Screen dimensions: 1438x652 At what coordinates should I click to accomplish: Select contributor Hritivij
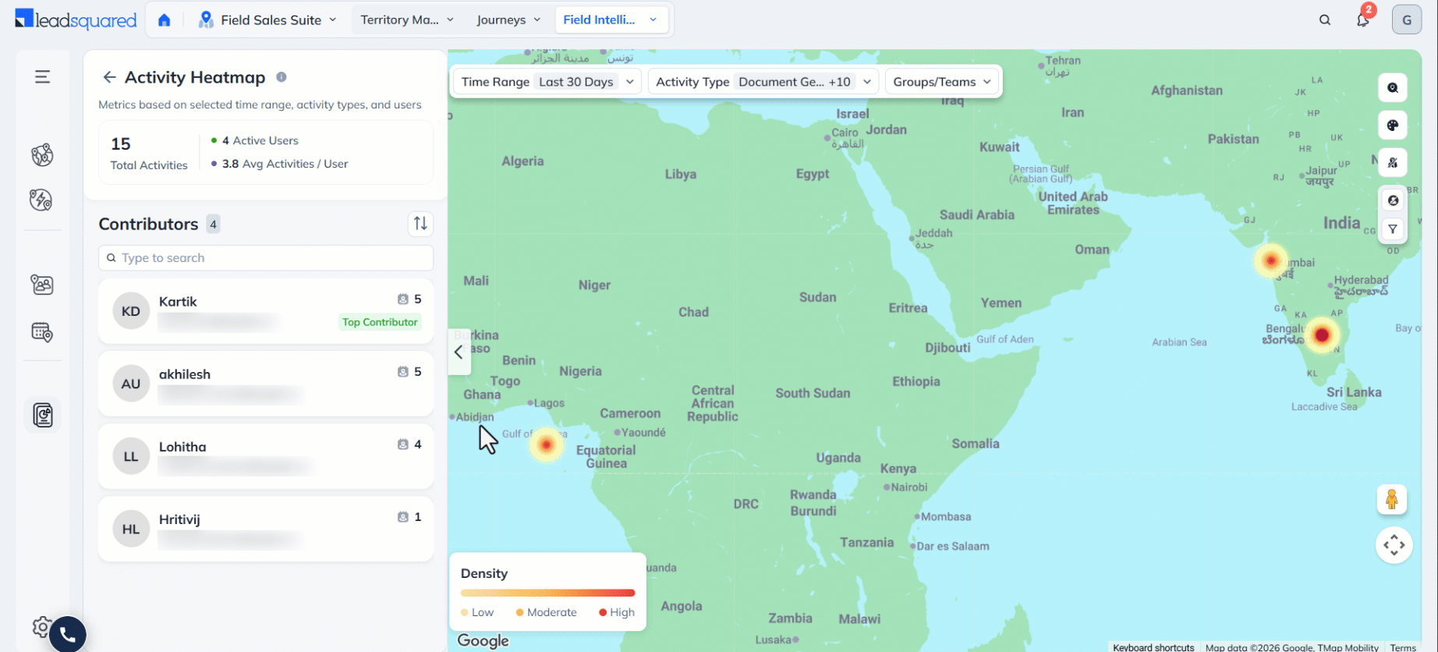[x=266, y=529]
